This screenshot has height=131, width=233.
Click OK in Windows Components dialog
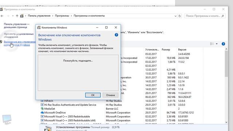click(x=93, y=95)
